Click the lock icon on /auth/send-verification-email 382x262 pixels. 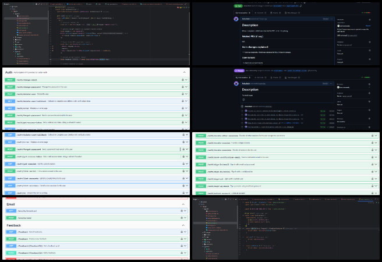point(372,157)
